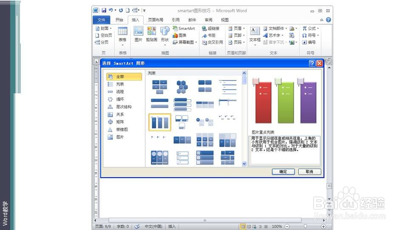Switch to the Review (审阅) tab
The height and width of the screenshot is (230, 408).
[208, 20]
